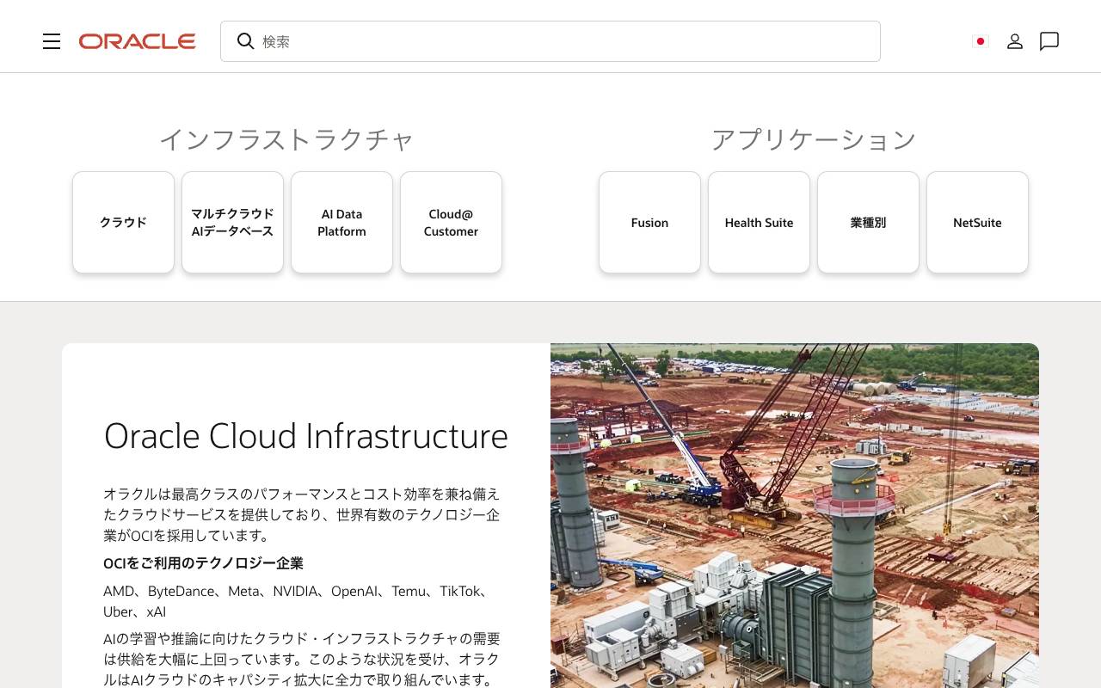Open the NetSuite card

977,222
